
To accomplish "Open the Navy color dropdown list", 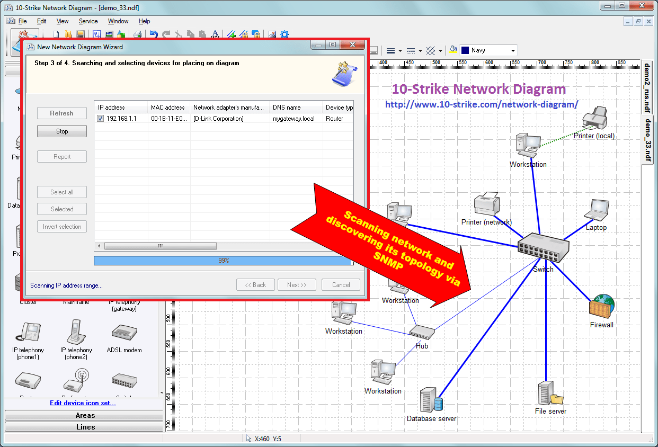I will tap(513, 50).
